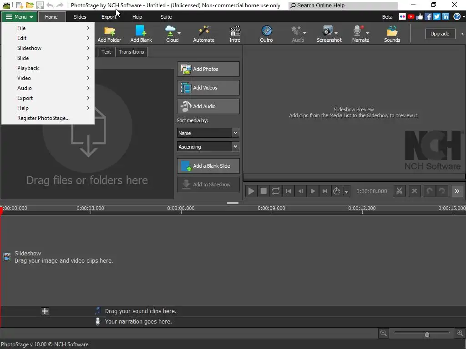466x349 pixels.
Task: Step to previous frame
Action: 300,191
